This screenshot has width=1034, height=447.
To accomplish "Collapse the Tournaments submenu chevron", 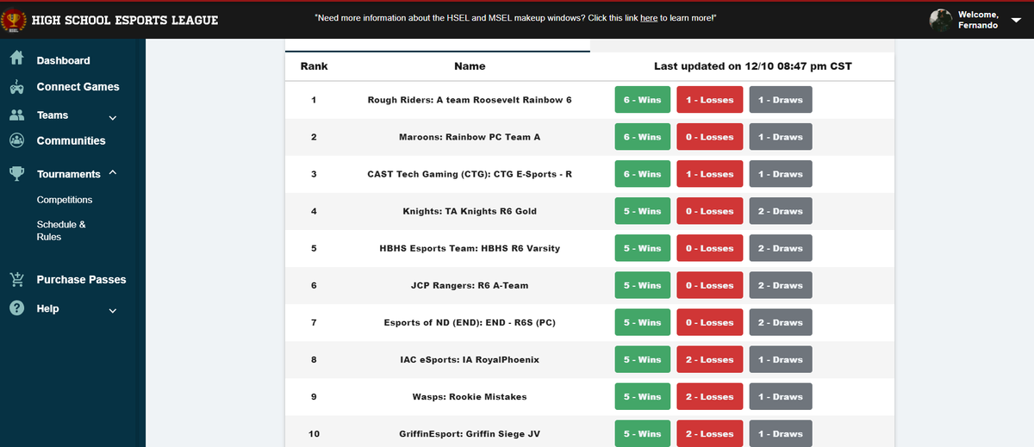I will click(x=112, y=173).
